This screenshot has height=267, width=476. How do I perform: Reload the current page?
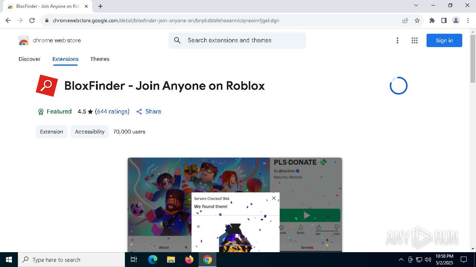(32, 20)
